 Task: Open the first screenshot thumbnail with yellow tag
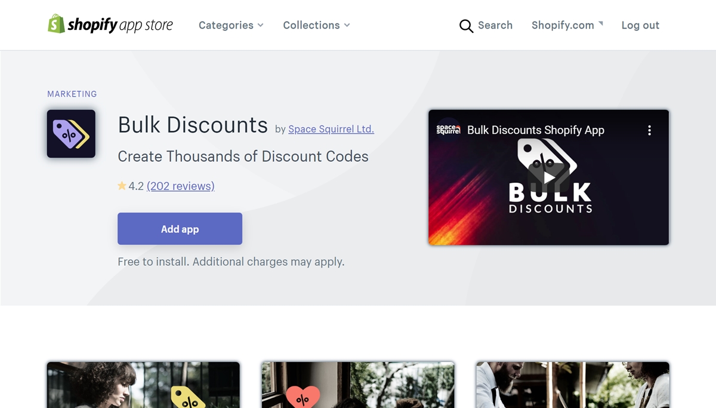(x=143, y=385)
